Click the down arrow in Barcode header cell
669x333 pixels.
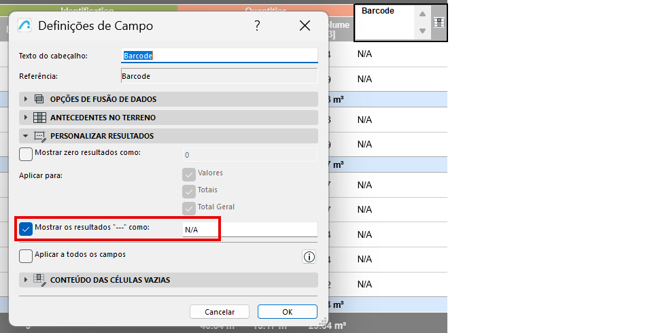pyautogui.click(x=422, y=31)
